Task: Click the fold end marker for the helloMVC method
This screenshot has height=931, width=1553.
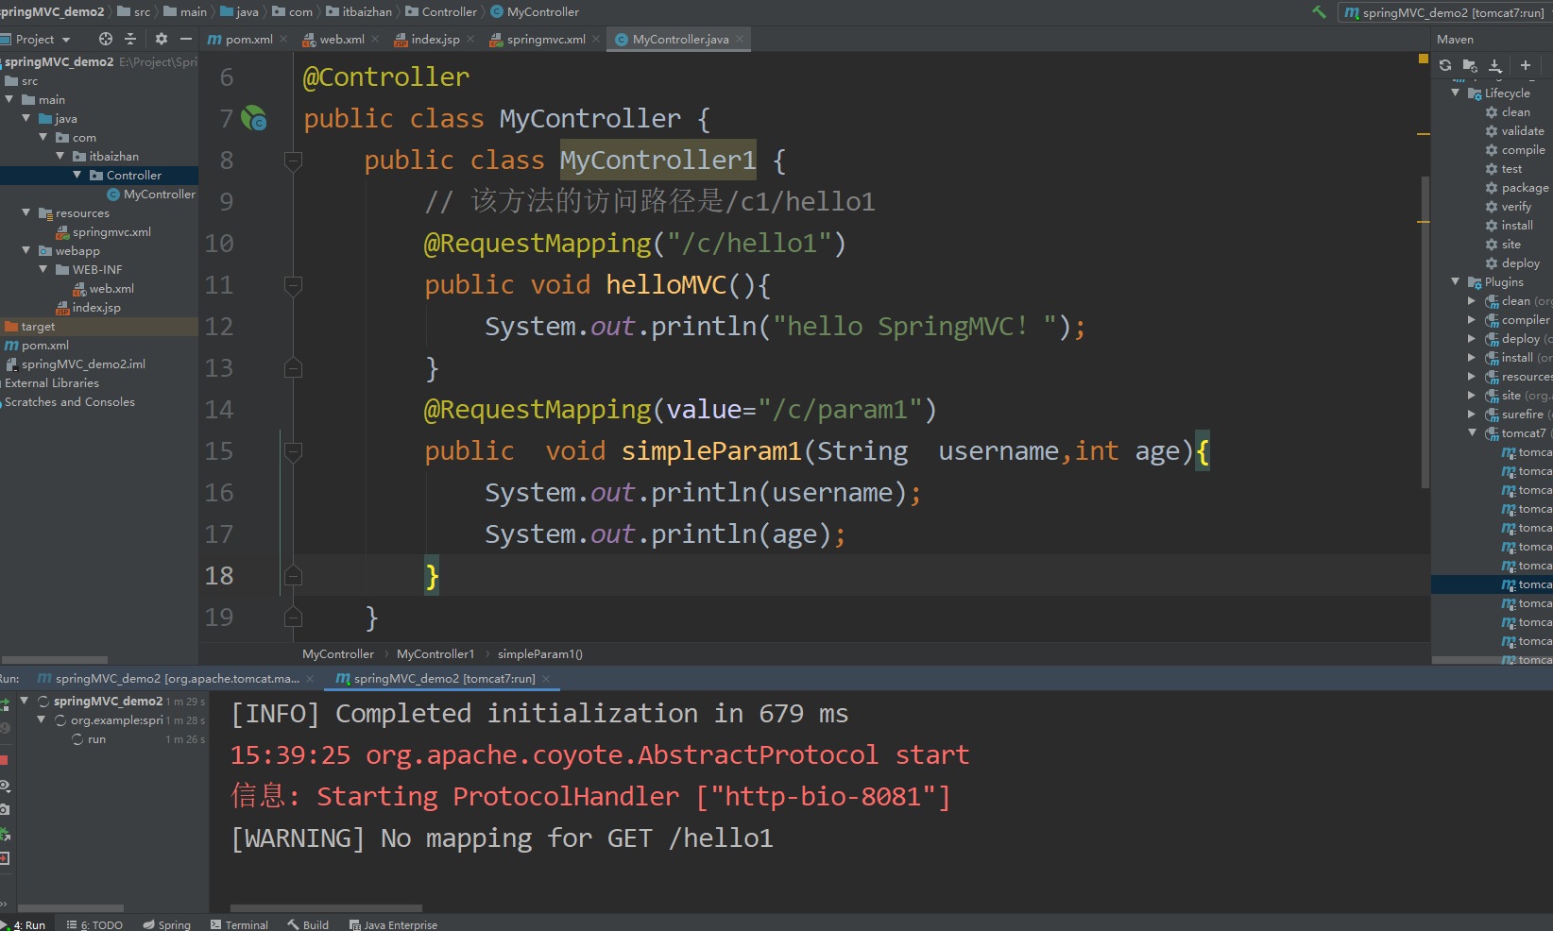Action: [293, 368]
